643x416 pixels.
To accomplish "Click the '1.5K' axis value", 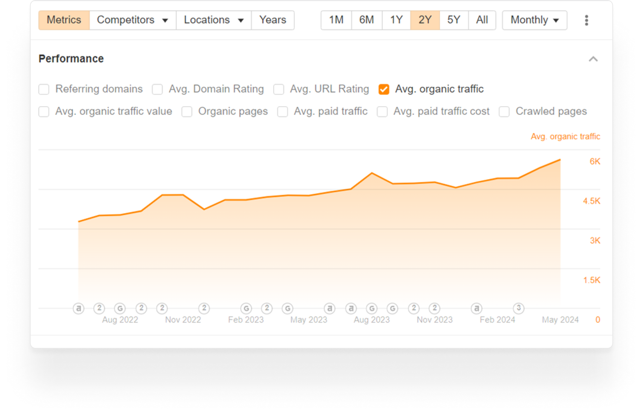I will [591, 280].
